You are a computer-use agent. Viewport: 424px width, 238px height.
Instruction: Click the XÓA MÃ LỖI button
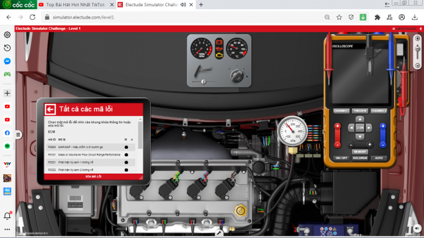pyautogui.click(x=93, y=177)
